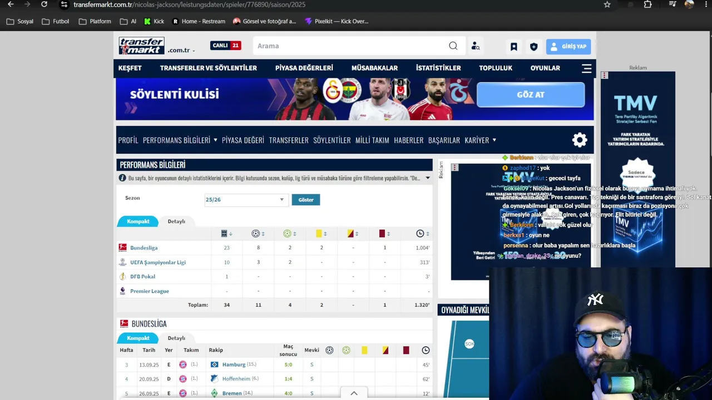Click the UEFA Champions League logo icon
The height and width of the screenshot is (400, 712).
[123, 262]
